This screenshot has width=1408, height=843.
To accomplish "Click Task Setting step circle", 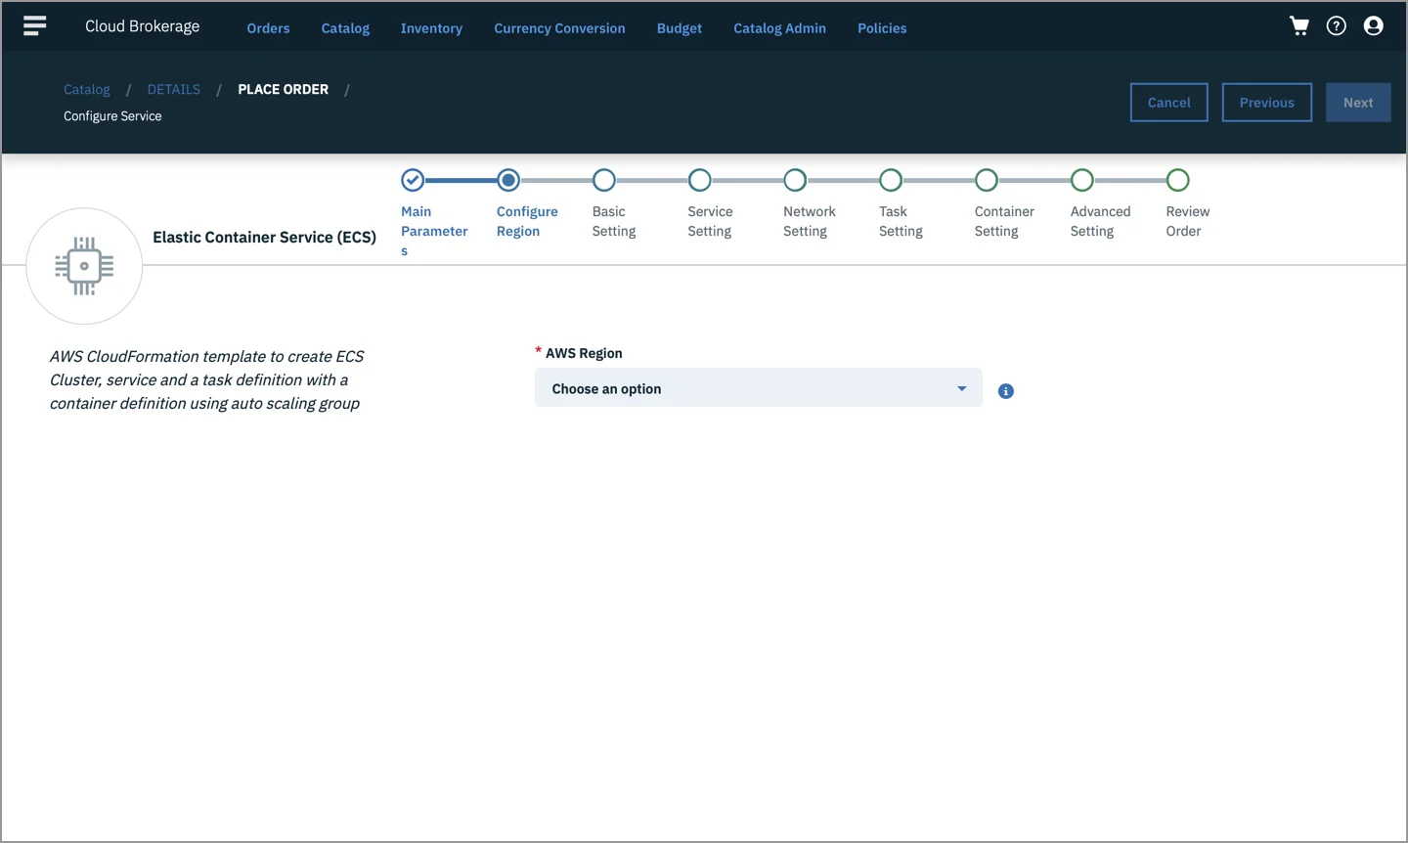I will 891,180.
